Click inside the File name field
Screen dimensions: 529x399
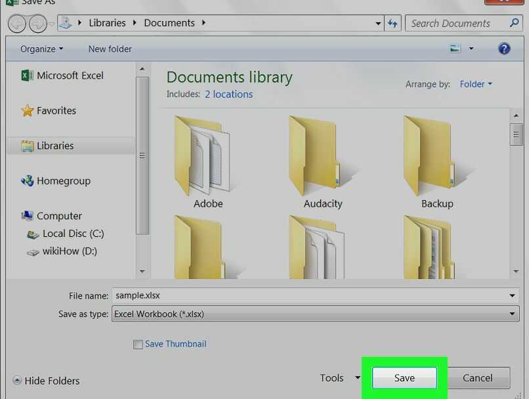click(263, 295)
